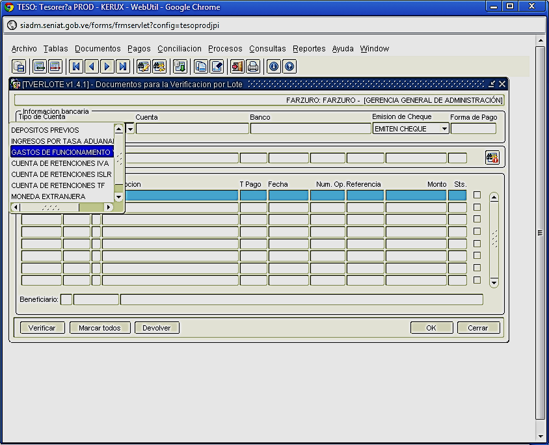Open the Tablas menu
Image resolution: width=549 pixels, height=445 pixels.
pos(56,49)
